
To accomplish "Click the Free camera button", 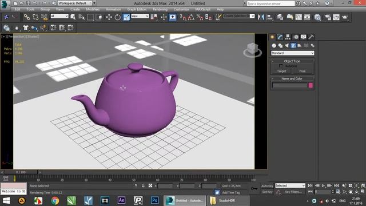I will tap(303, 71).
